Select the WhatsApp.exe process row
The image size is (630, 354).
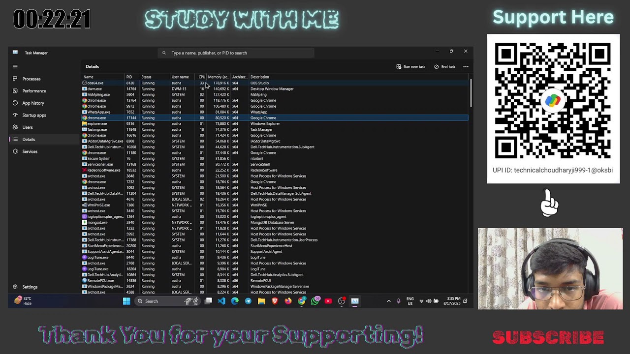(275, 112)
